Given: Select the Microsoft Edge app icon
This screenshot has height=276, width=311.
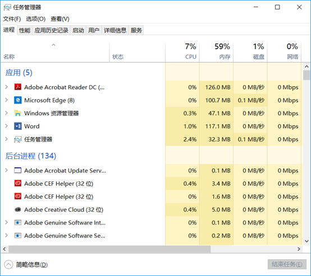Looking at the screenshot, I should [18, 100].
